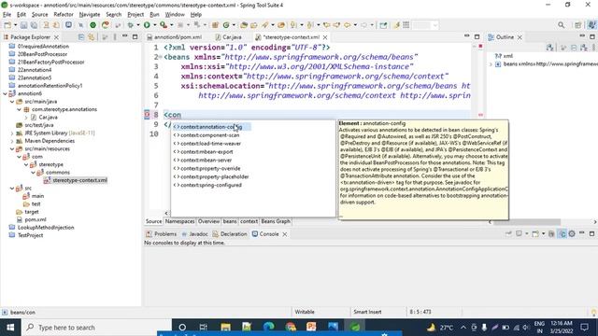Open the Debug button dropdown arrow
The width and height of the screenshot is (598, 336).
pyautogui.click(x=138, y=25)
